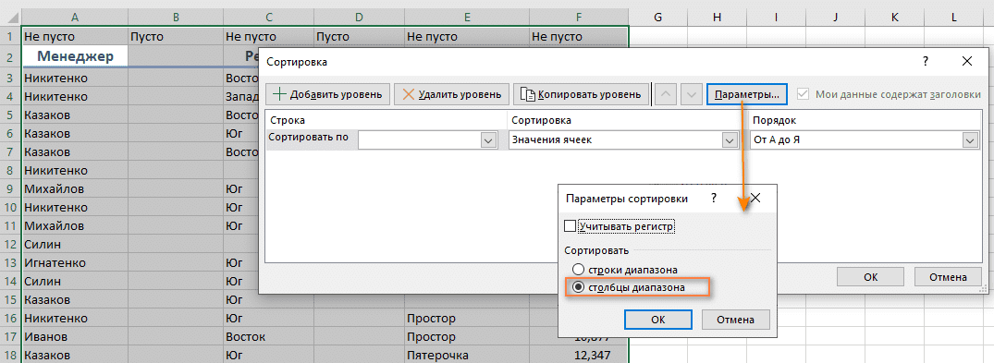Click help question mark in Сортировка dialog
994x363 pixels.
[x=926, y=62]
